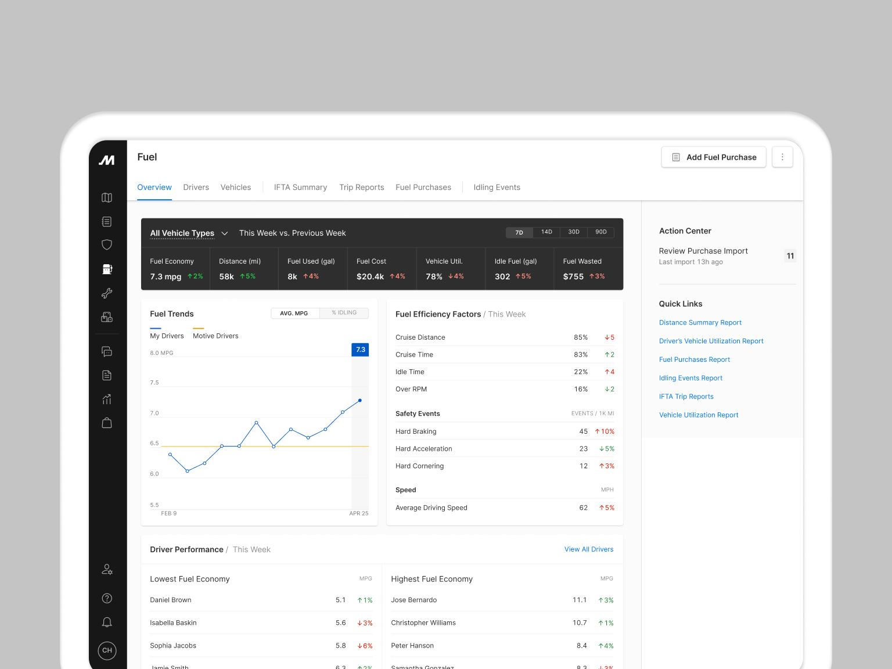The height and width of the screenshot is (669, 892).
Task: Expand the All Vehicle Types dropdown
Action: [x=189, y=233]
